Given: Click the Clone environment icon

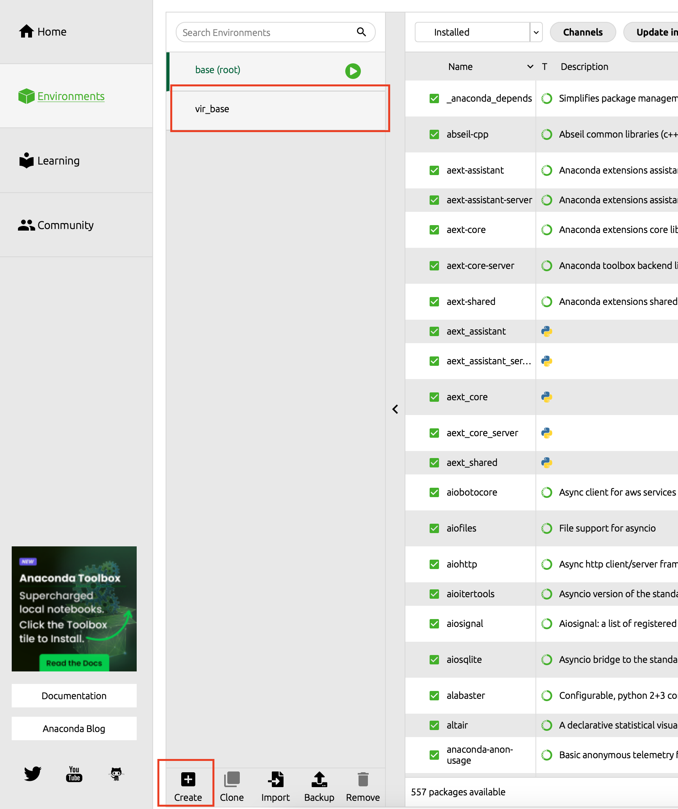Looking at the screenshot, I should (x=232, y=779).
